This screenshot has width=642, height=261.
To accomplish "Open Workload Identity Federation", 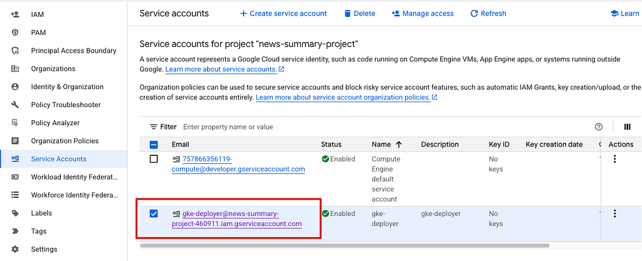I will (x=75, y=177).
